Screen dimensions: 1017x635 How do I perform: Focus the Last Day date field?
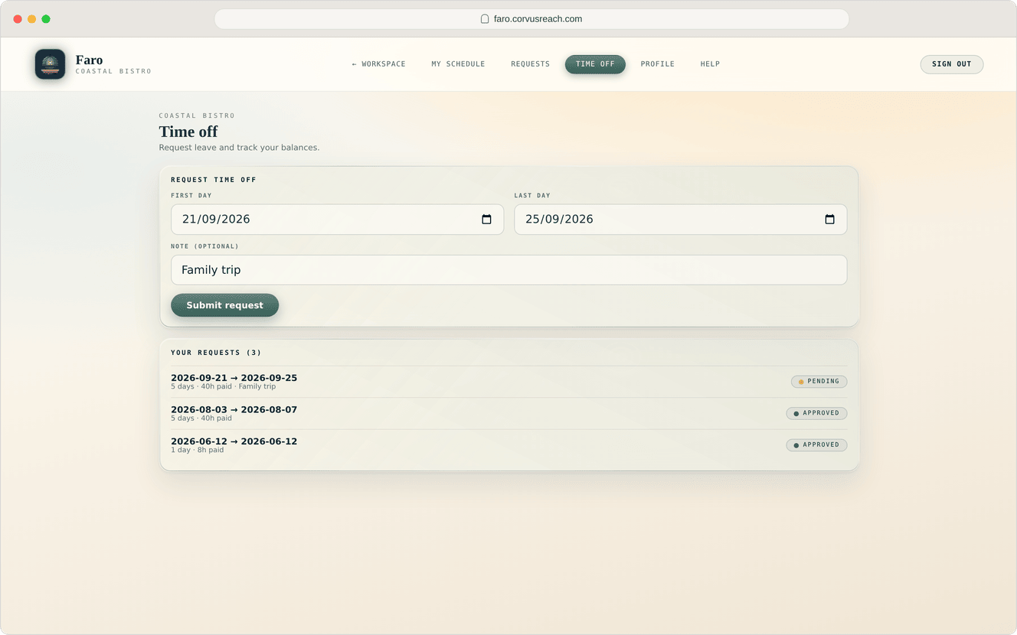(x=680, y=220)
